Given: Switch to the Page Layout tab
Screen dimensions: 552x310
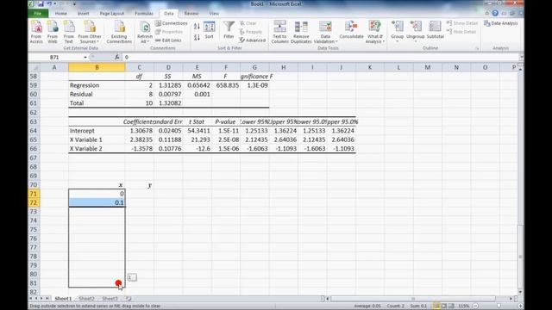Looking at the screenshot, I should click(112, 14).
